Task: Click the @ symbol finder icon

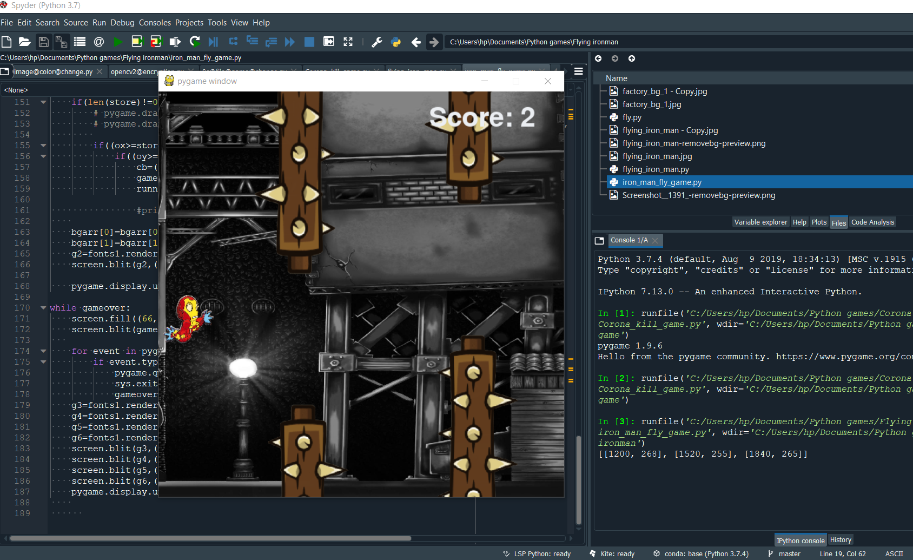Action: [x=99, y=42]
